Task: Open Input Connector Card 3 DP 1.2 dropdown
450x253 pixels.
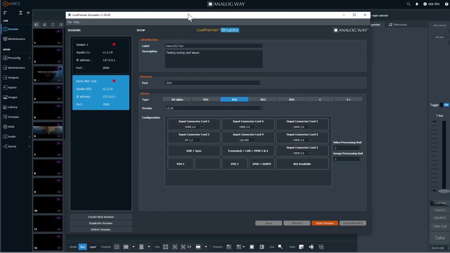Action: tap(194, 140)
